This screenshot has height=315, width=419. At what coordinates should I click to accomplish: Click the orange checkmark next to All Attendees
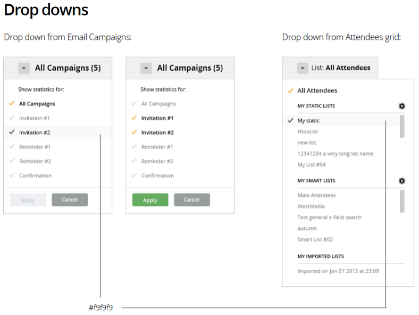[290, 91]
